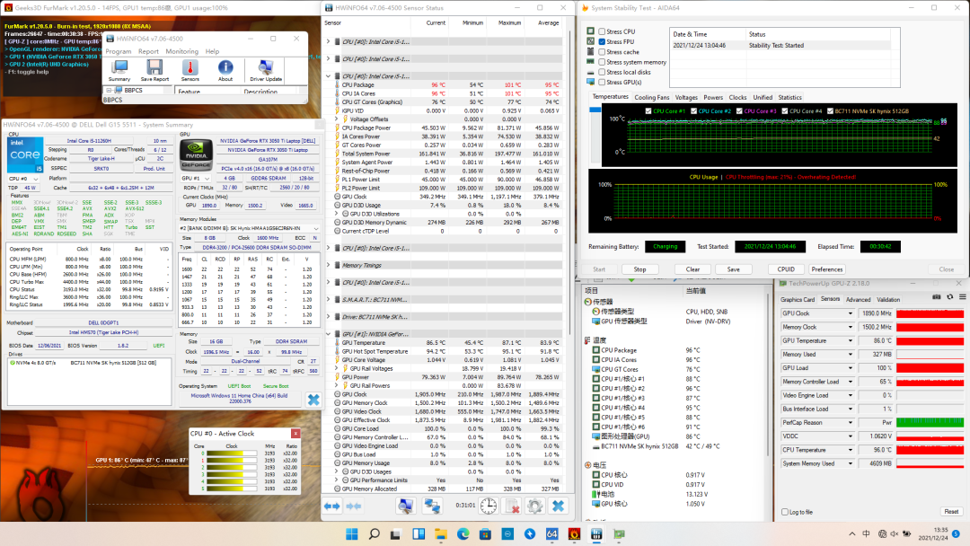Open the GPU Load sensor dropdown
The image size is (970, 546).
(x=850, y=368)
